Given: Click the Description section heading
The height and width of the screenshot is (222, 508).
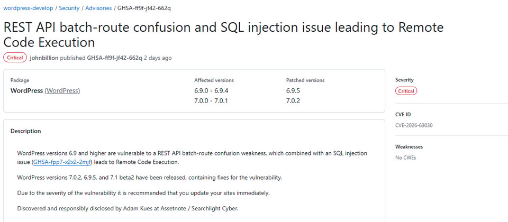Looking at the screenshot, I should point(26,131).
